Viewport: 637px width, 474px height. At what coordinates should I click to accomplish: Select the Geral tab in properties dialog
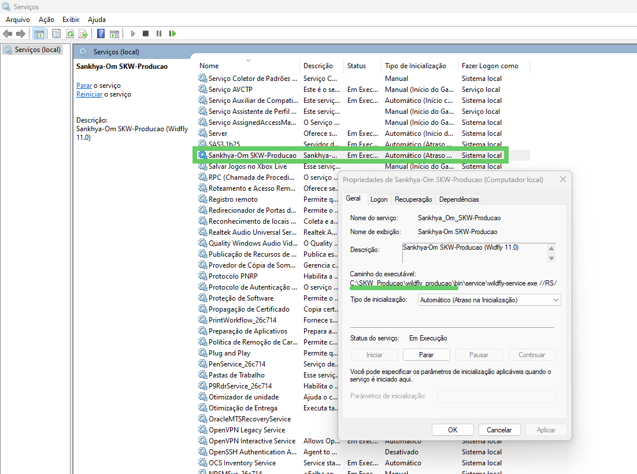tap(353, 198)
